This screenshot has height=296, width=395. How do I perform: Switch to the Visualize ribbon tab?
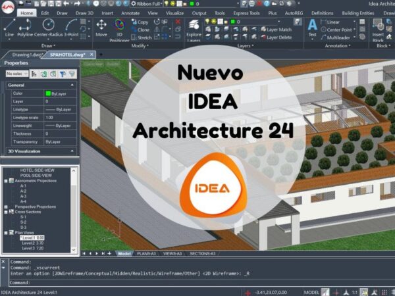pos(174,13)
